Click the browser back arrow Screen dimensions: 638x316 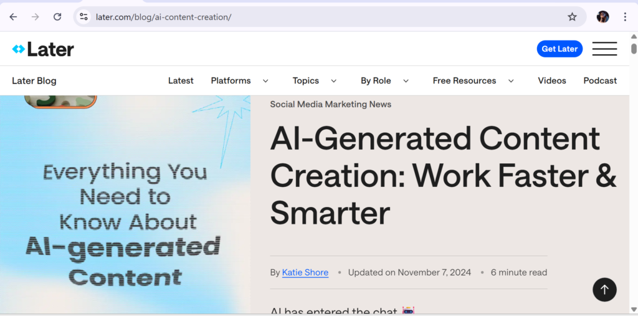[x=13, y=17]
